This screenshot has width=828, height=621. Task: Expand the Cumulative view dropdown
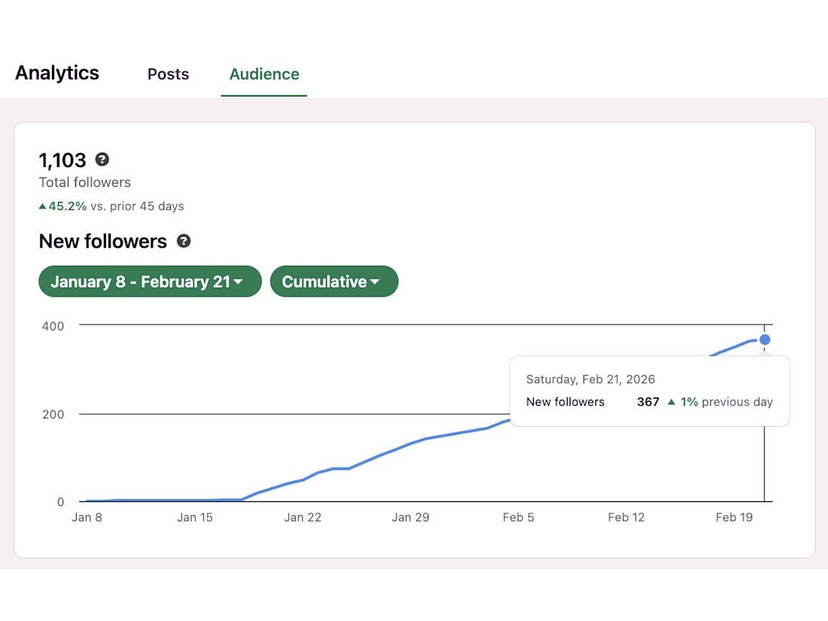(333, 282)
